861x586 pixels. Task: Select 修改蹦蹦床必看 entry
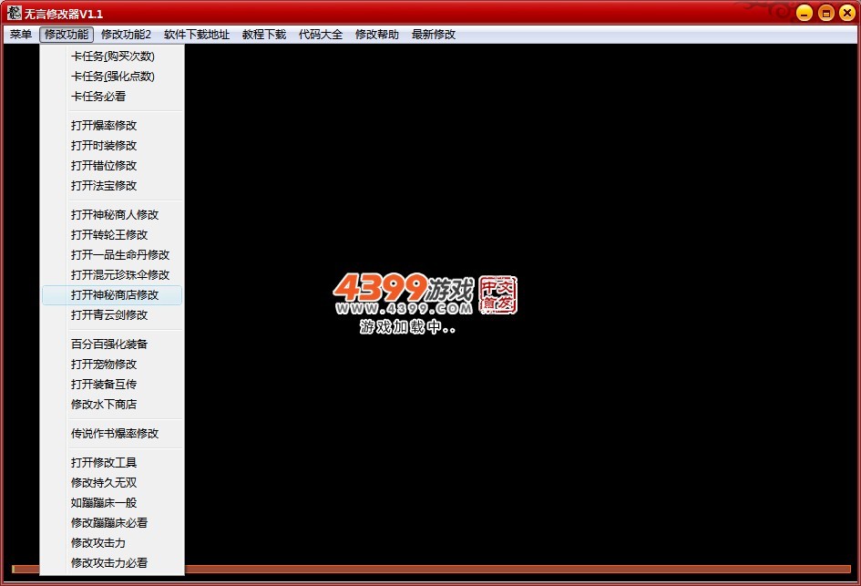tap(112, 523)
